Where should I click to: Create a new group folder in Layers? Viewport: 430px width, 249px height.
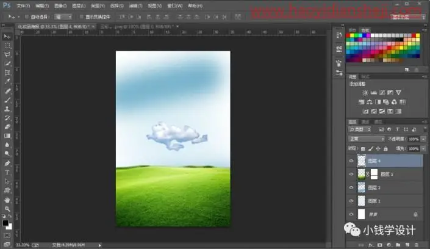click(398, 245)
